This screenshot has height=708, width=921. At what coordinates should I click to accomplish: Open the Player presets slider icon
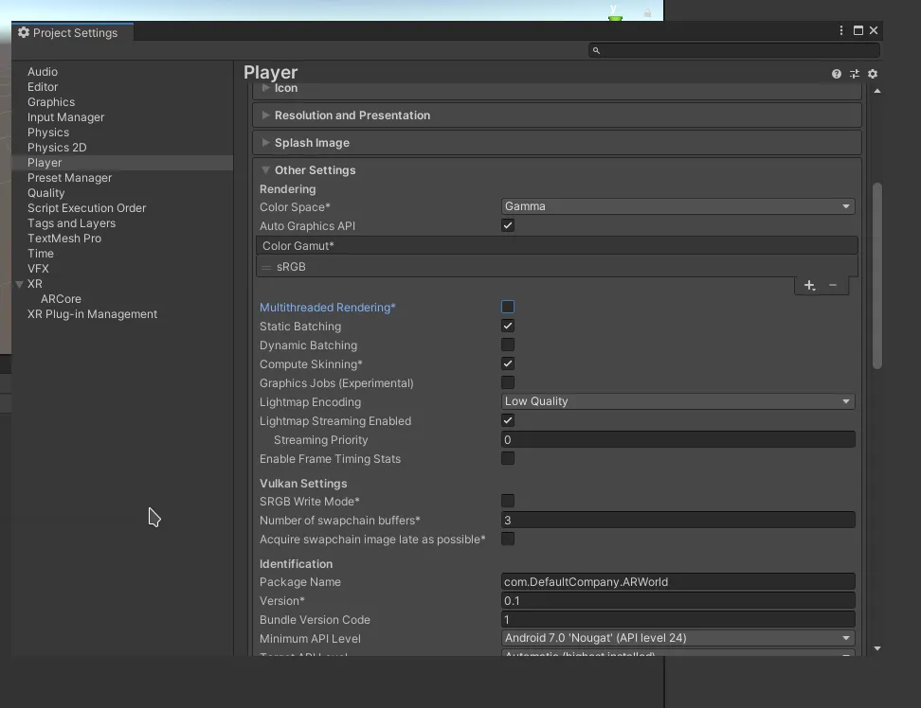854,74
